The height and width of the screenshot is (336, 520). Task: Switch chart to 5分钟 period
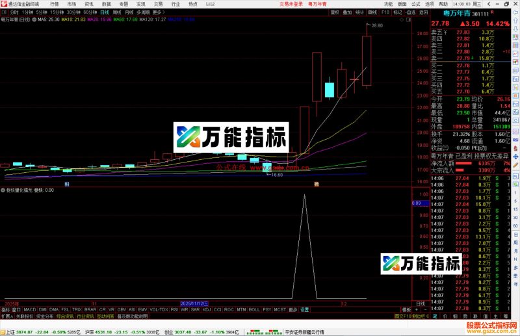point(42,12)
